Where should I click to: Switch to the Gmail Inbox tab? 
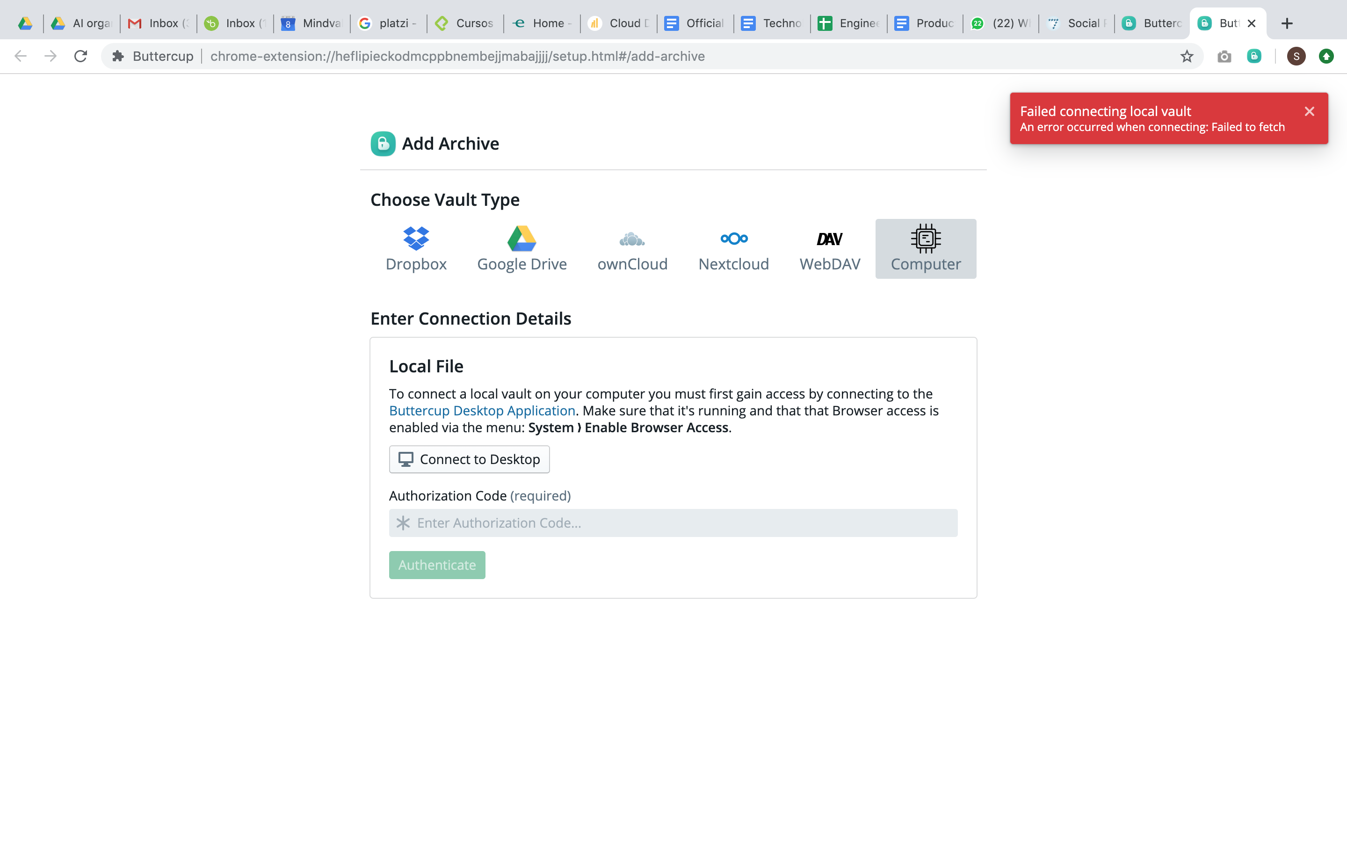159,23
